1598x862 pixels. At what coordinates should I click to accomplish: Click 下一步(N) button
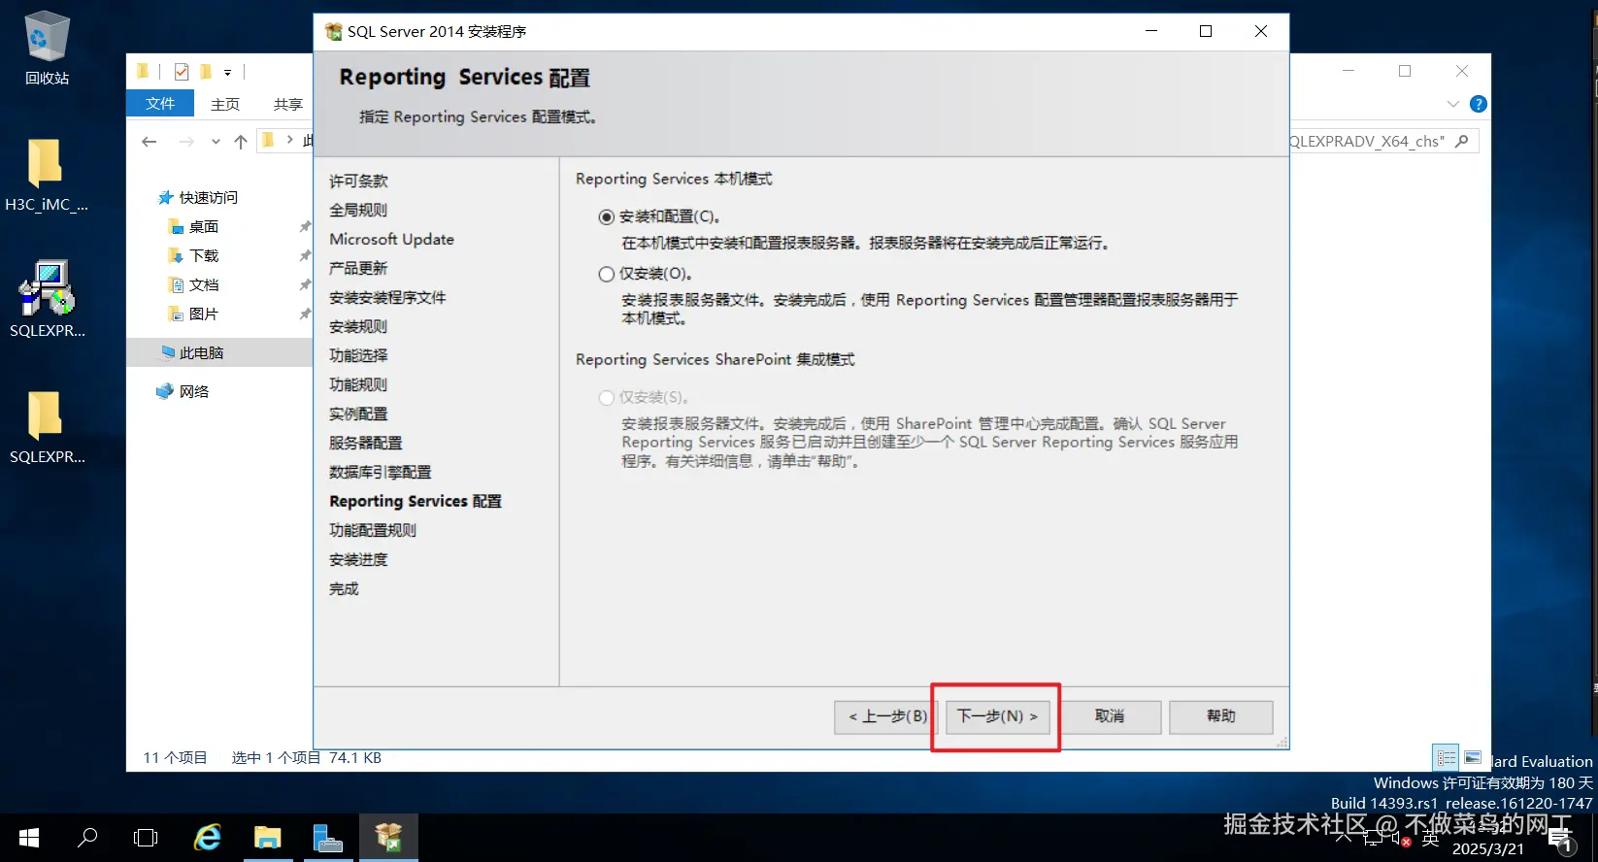[x=997, y=716]
